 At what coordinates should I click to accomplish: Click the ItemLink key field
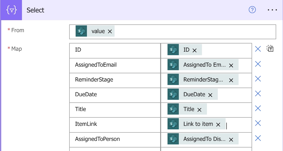click(x=115, y=124)
